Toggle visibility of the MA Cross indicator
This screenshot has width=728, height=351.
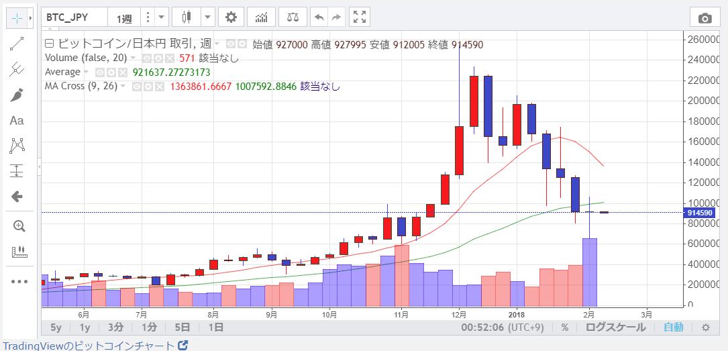(137, 87)
